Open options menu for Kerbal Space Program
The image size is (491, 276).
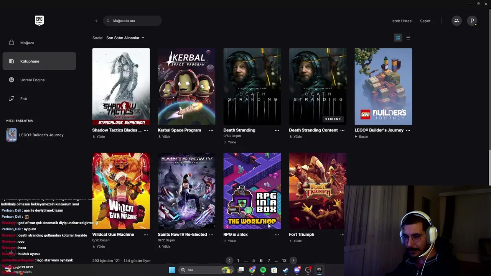(211, 130)
